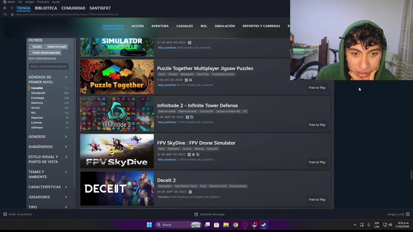Click Free to Play for Infinitode 2
Screen dimensions: 413x232
click(x=317, y=125)
